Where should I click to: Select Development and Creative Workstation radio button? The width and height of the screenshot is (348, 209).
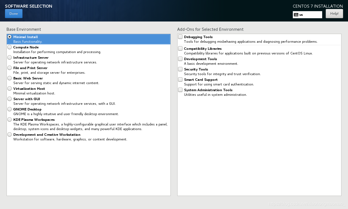(x=10, y=134)
